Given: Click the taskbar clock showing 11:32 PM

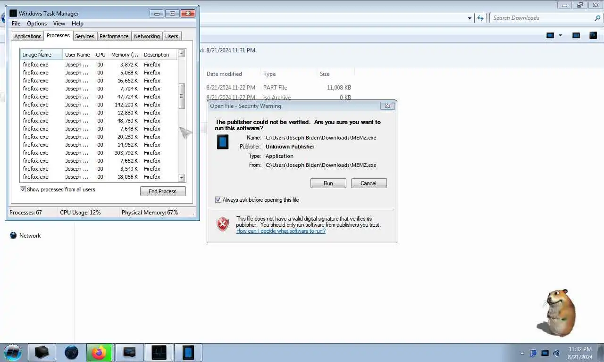Looking at the screenshot, I should [x=580, y=353].
